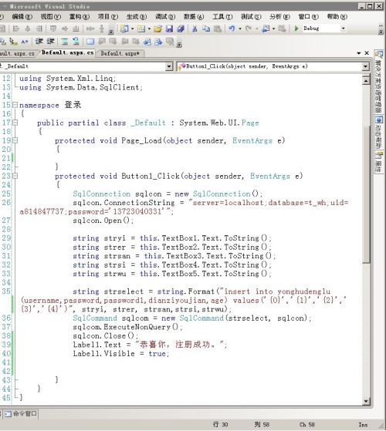Open the New Project dropdown arrow
The width and height of the screenshot is (386, 431).
[x=132, y=29]
